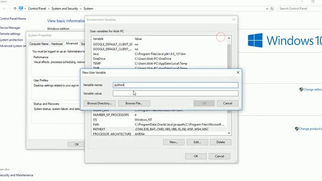Select the Java user variable row
The width and height of the screenshot is (322, 181).
[x=159, y=54]
